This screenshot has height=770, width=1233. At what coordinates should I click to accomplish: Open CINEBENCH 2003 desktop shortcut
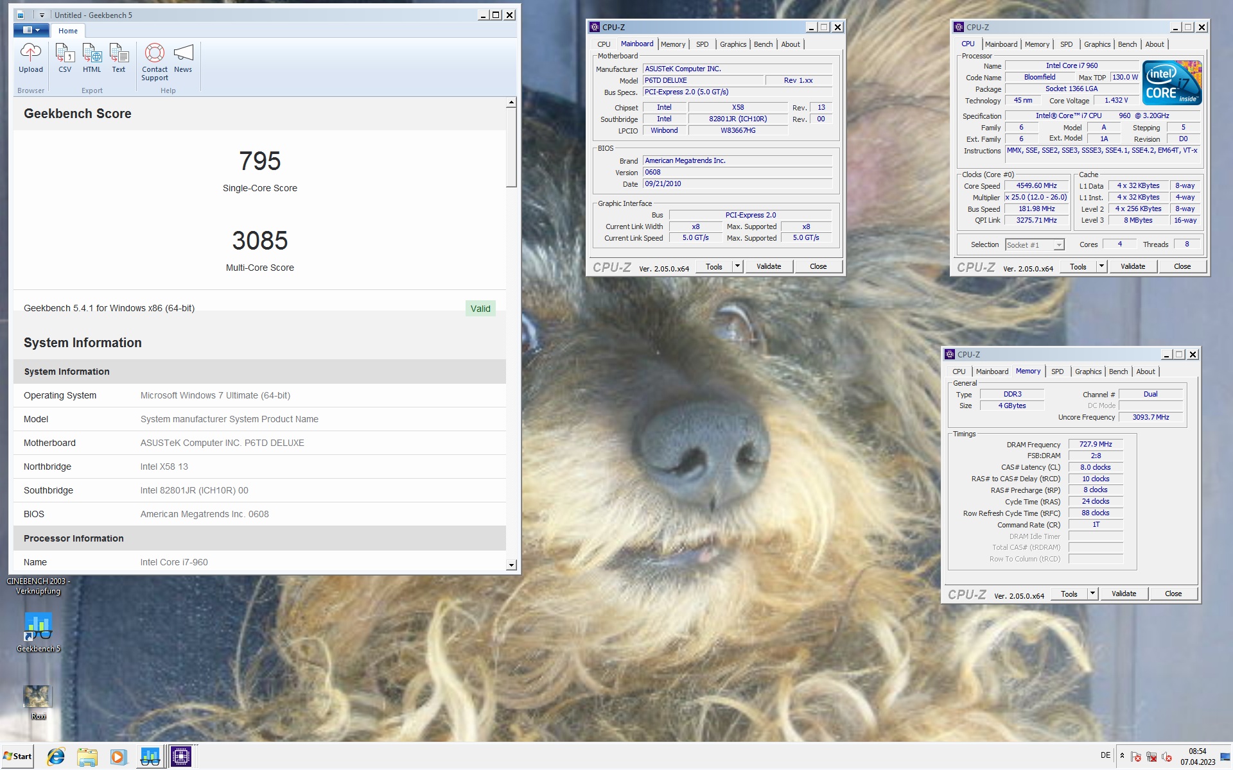pyautogui.click(x=38, y=586)
